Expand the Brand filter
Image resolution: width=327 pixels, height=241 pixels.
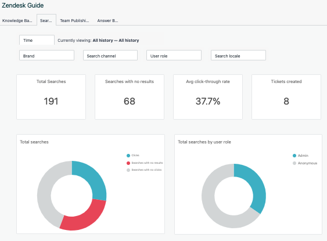tap(46, 55)
